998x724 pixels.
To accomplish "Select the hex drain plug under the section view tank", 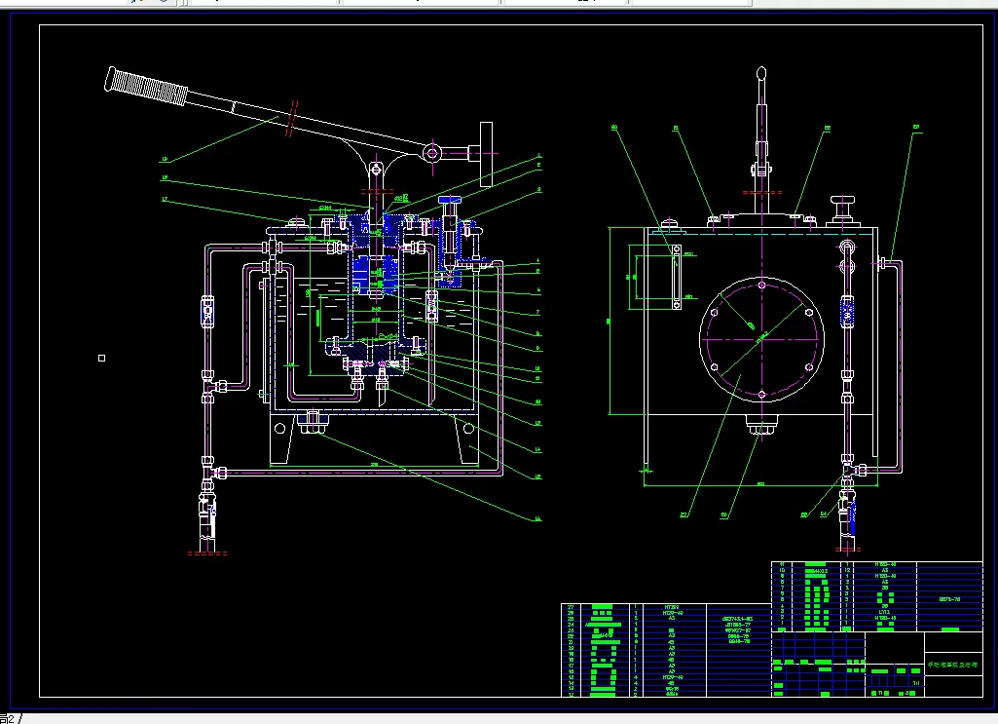I will (x=313, y=424).
